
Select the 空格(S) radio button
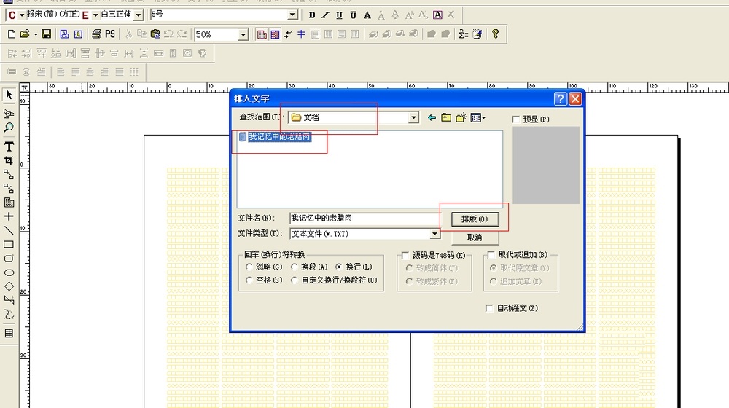249,280
